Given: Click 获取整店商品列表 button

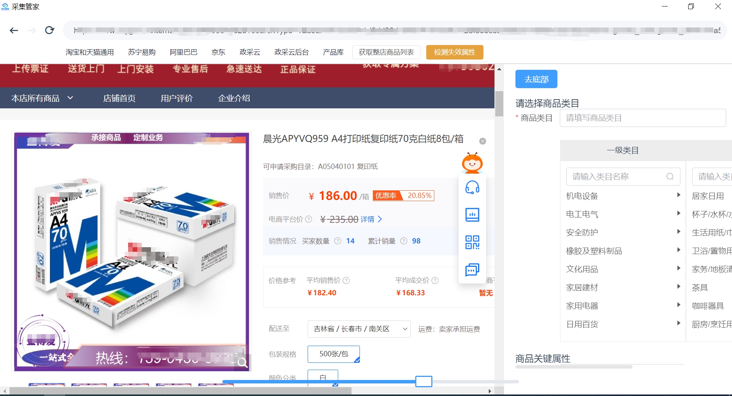Looking at the screenshot, I should (x=386, y=52).
